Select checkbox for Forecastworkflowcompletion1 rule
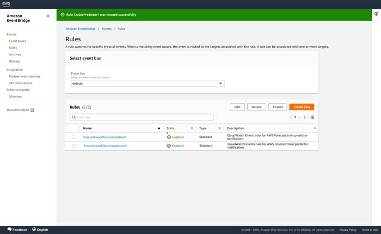This screenshot has width=381, height=234. point(73,137)
